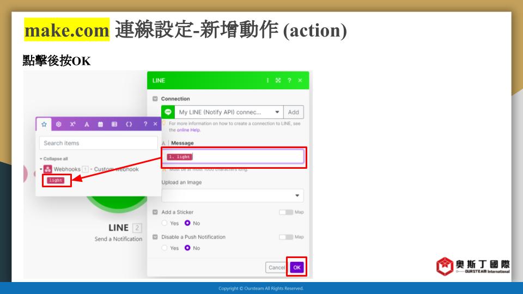
Task: Toggle Disable a Push Notification checkbox
Action: coord(155,237)
